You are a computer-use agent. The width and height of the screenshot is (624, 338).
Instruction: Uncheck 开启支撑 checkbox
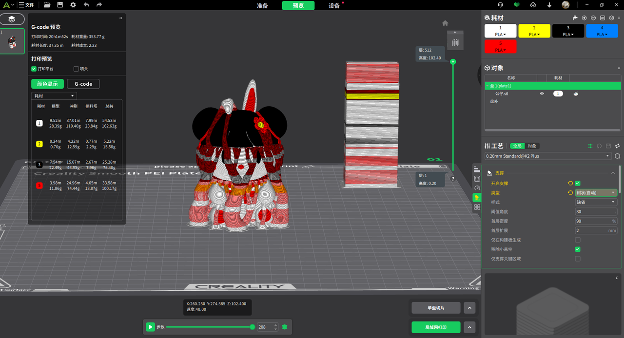(x=578, y=184)
